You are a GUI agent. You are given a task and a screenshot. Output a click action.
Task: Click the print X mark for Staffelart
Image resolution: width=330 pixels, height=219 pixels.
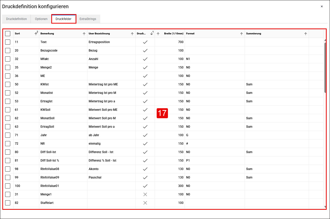click(x=145, y=203)
